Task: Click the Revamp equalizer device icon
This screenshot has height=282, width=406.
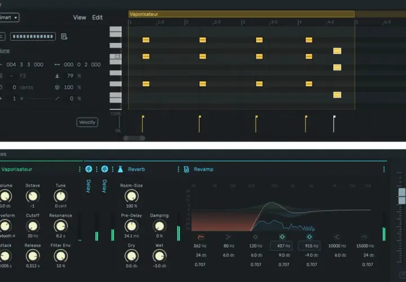Action: (186, 169)
